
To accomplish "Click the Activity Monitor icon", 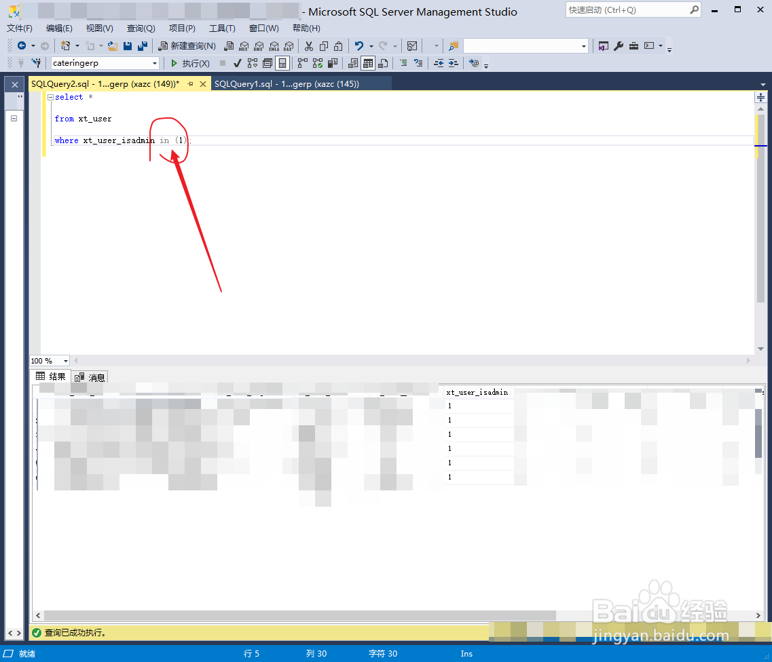I will tap(412, 45).
